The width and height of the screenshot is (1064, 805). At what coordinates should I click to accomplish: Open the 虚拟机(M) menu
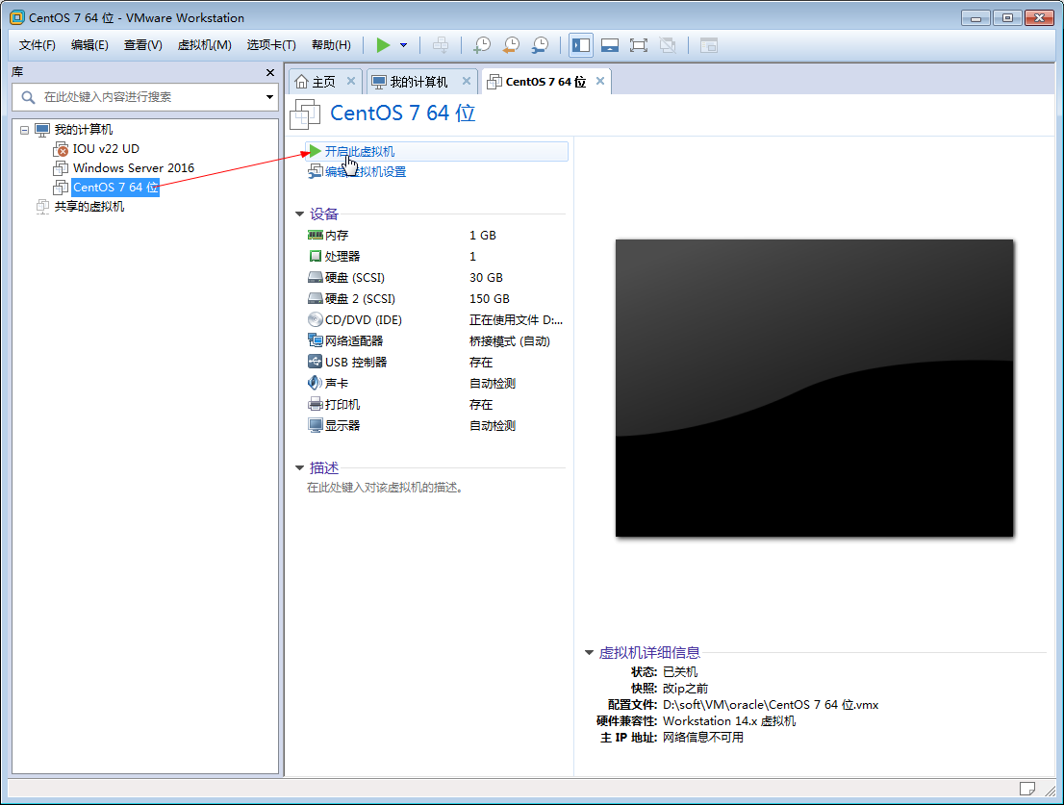(x=204, y=44)
